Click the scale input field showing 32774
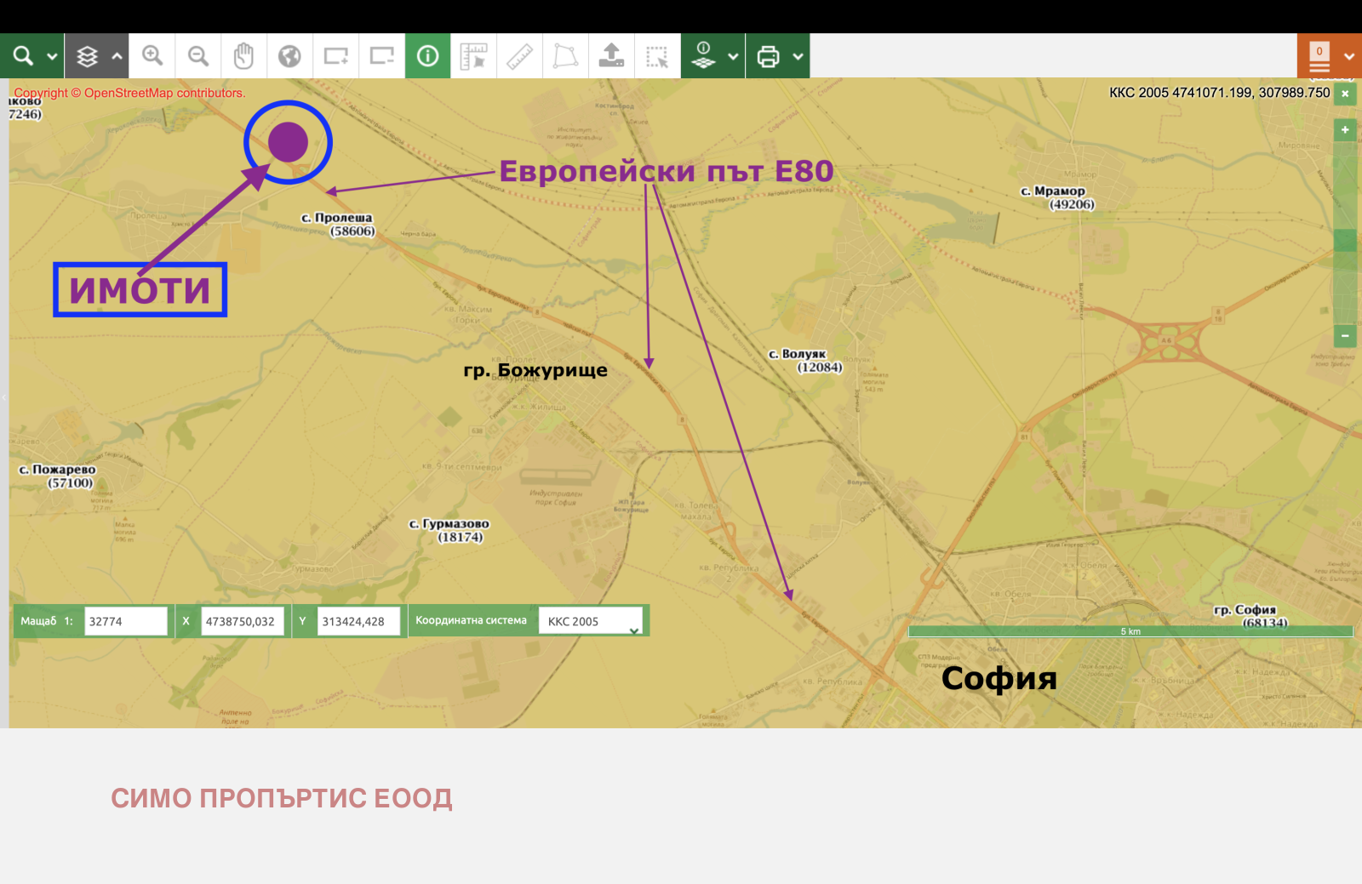 tap(126, 621)
